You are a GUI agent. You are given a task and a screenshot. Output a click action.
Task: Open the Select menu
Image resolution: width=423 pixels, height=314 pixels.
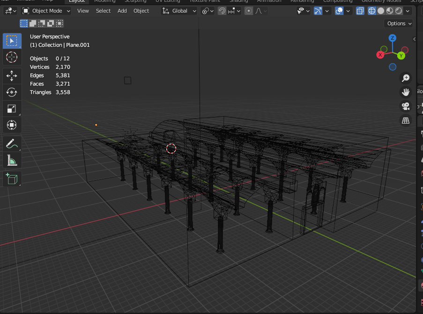[x=103, y=11]
